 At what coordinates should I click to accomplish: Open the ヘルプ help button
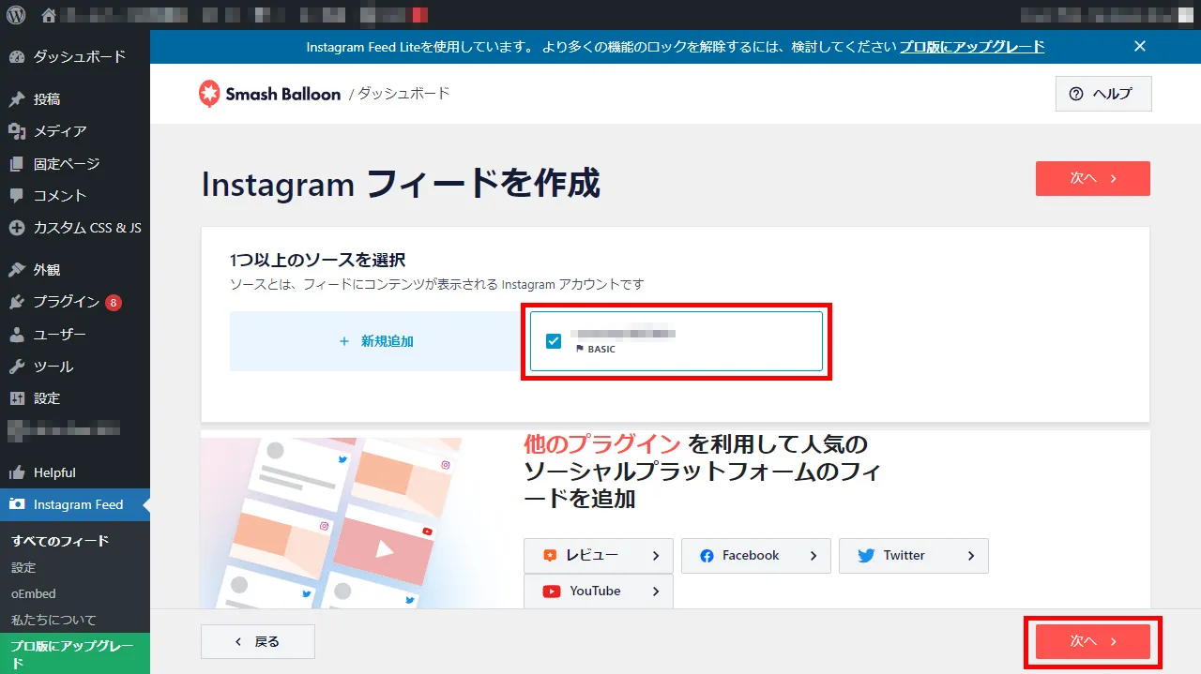click(1102, 94)
